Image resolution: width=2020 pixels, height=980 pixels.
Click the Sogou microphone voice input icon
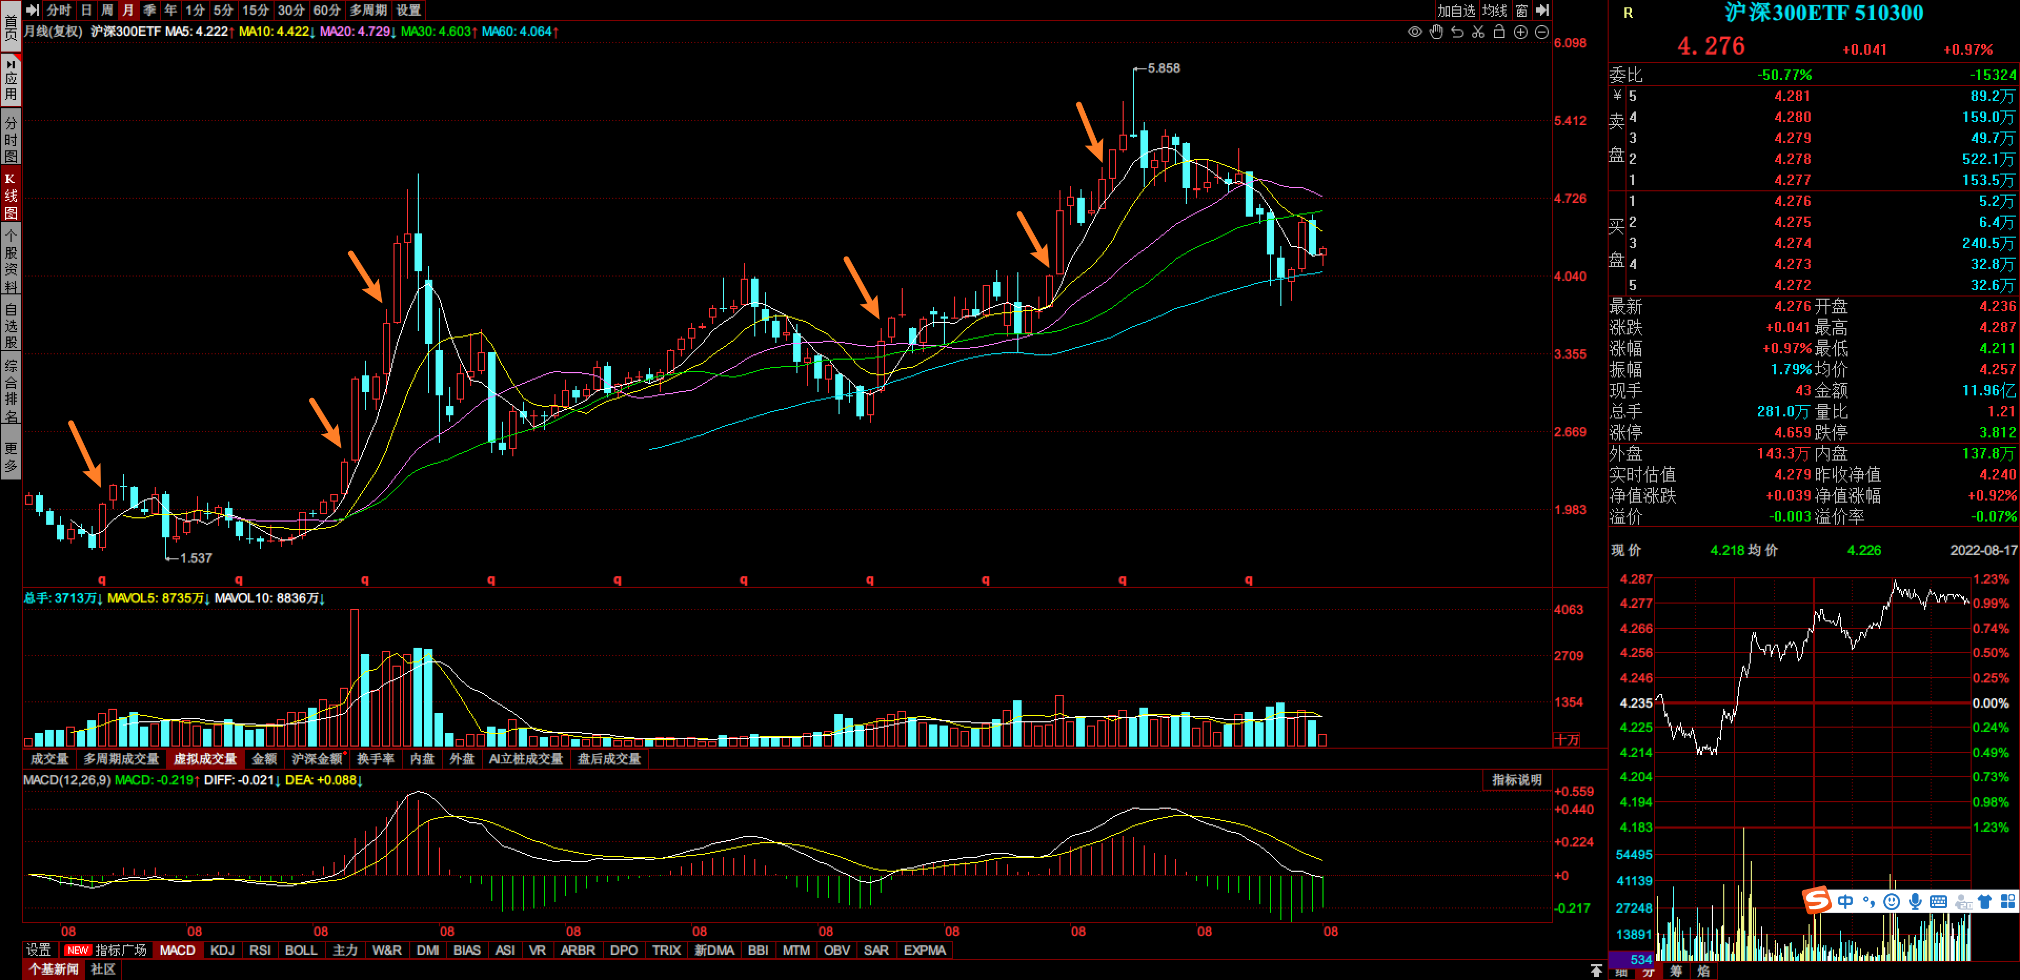1915,902
